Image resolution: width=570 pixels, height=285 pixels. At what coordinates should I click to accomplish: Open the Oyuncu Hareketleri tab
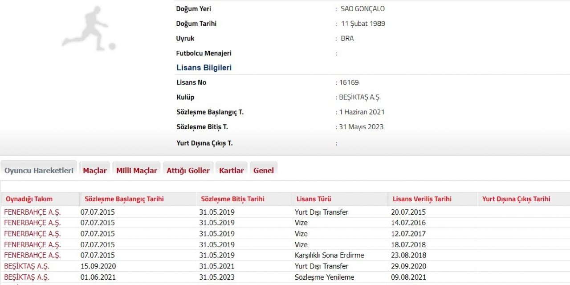(x=39, y=171)
